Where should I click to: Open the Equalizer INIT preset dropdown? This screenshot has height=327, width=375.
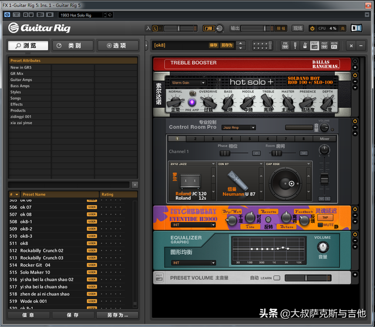[x=193, y=263]
